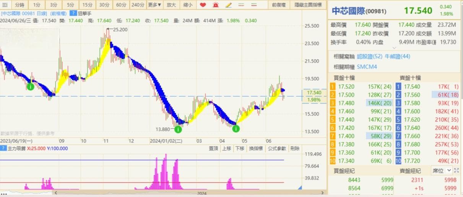Open the 前復權 adjustment selector
The width and height of the screenshot is (463, 197).
tap(278, 5)
